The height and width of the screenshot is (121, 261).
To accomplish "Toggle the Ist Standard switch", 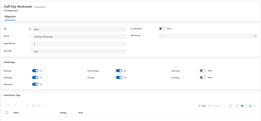I will pyautogui.click(x=162, y=29).
